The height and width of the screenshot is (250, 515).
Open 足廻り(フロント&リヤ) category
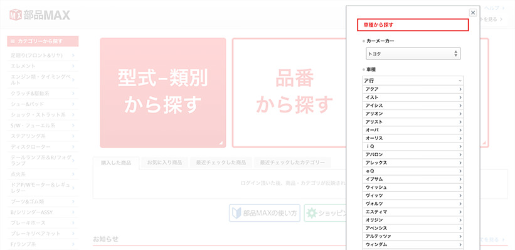click(x=43, y=55)
